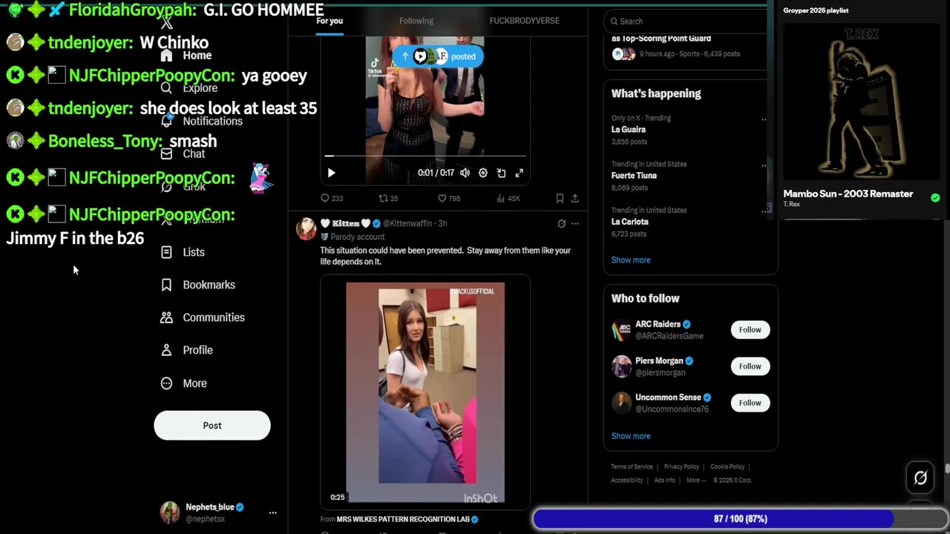
Task: Follow ARC Raiders account
Action: click(x=750, y=330)
